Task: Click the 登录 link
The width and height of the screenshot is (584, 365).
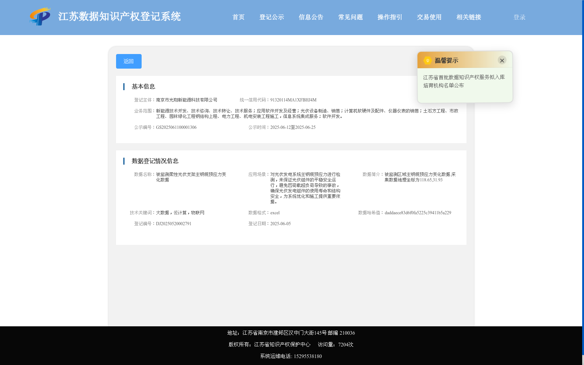Action: [519, 17]
